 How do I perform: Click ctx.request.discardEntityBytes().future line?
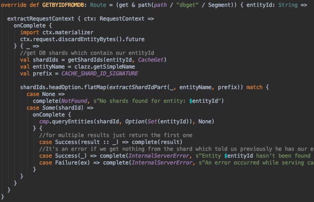coord(82,39)
